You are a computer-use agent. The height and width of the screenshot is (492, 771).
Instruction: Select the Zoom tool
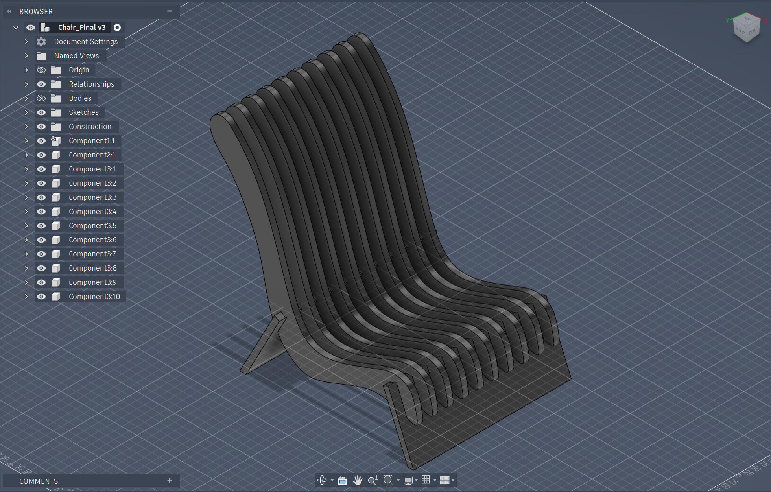click(373, 480)
